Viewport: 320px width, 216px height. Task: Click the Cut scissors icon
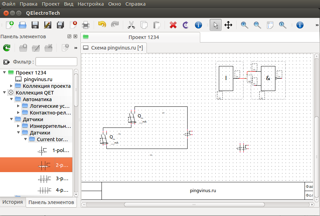coord(131,25)
